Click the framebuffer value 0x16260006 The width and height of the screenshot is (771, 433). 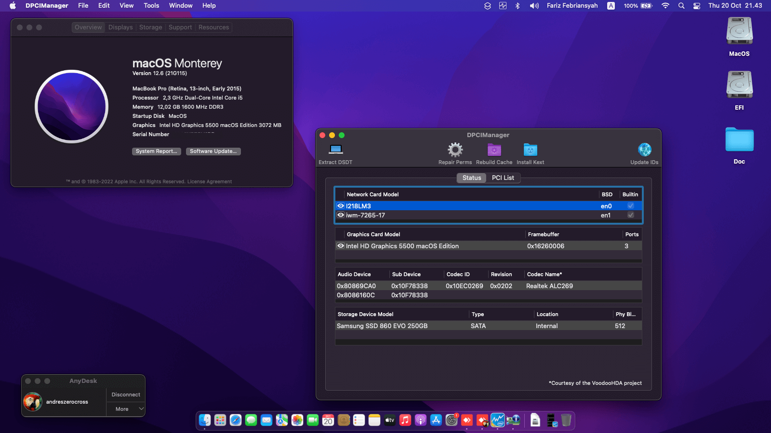[545, 246]
